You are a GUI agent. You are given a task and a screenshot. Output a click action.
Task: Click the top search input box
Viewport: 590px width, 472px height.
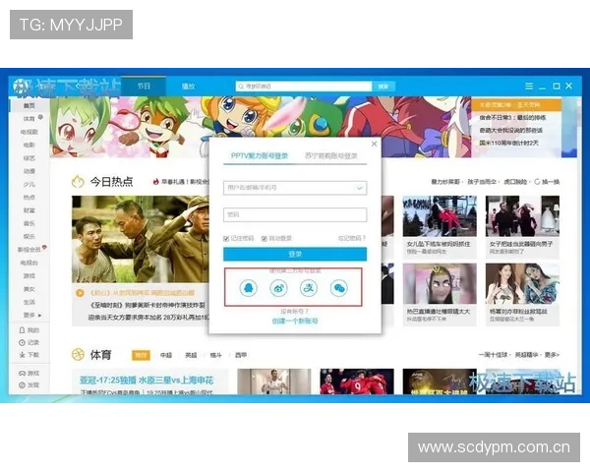304,87
